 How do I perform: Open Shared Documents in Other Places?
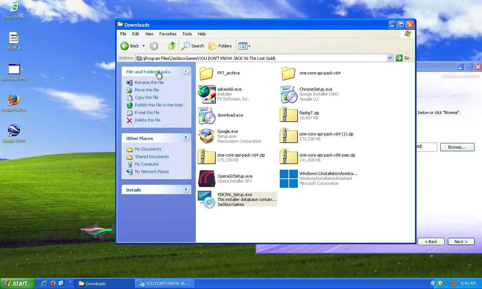tap(152, 157)
